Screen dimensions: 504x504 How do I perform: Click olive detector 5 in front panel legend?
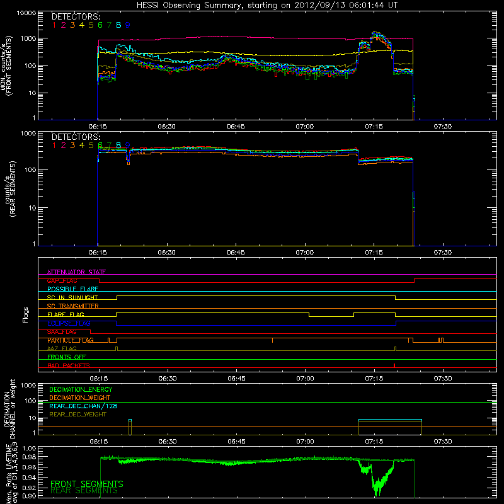91,25
